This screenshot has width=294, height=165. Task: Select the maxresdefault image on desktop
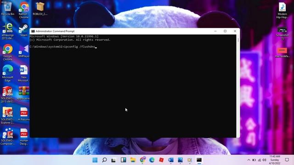click(282, 53)
